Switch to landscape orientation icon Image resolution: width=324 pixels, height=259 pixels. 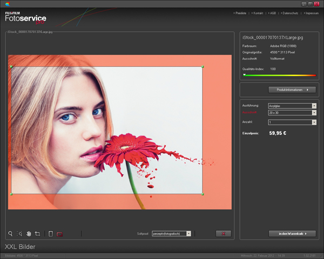[60, 234]
